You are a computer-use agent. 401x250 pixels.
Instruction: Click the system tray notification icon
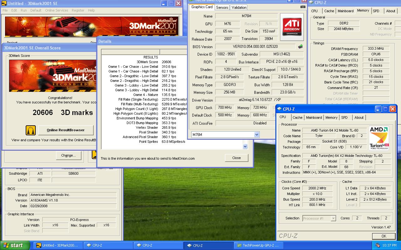click(x=378, y=245)
